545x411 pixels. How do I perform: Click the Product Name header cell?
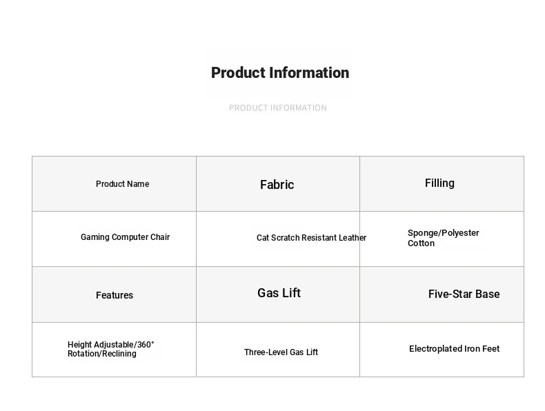pos(114,184)
